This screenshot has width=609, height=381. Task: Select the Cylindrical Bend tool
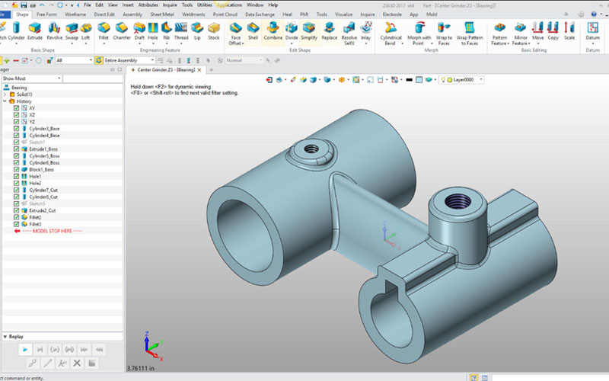[391, 34]
